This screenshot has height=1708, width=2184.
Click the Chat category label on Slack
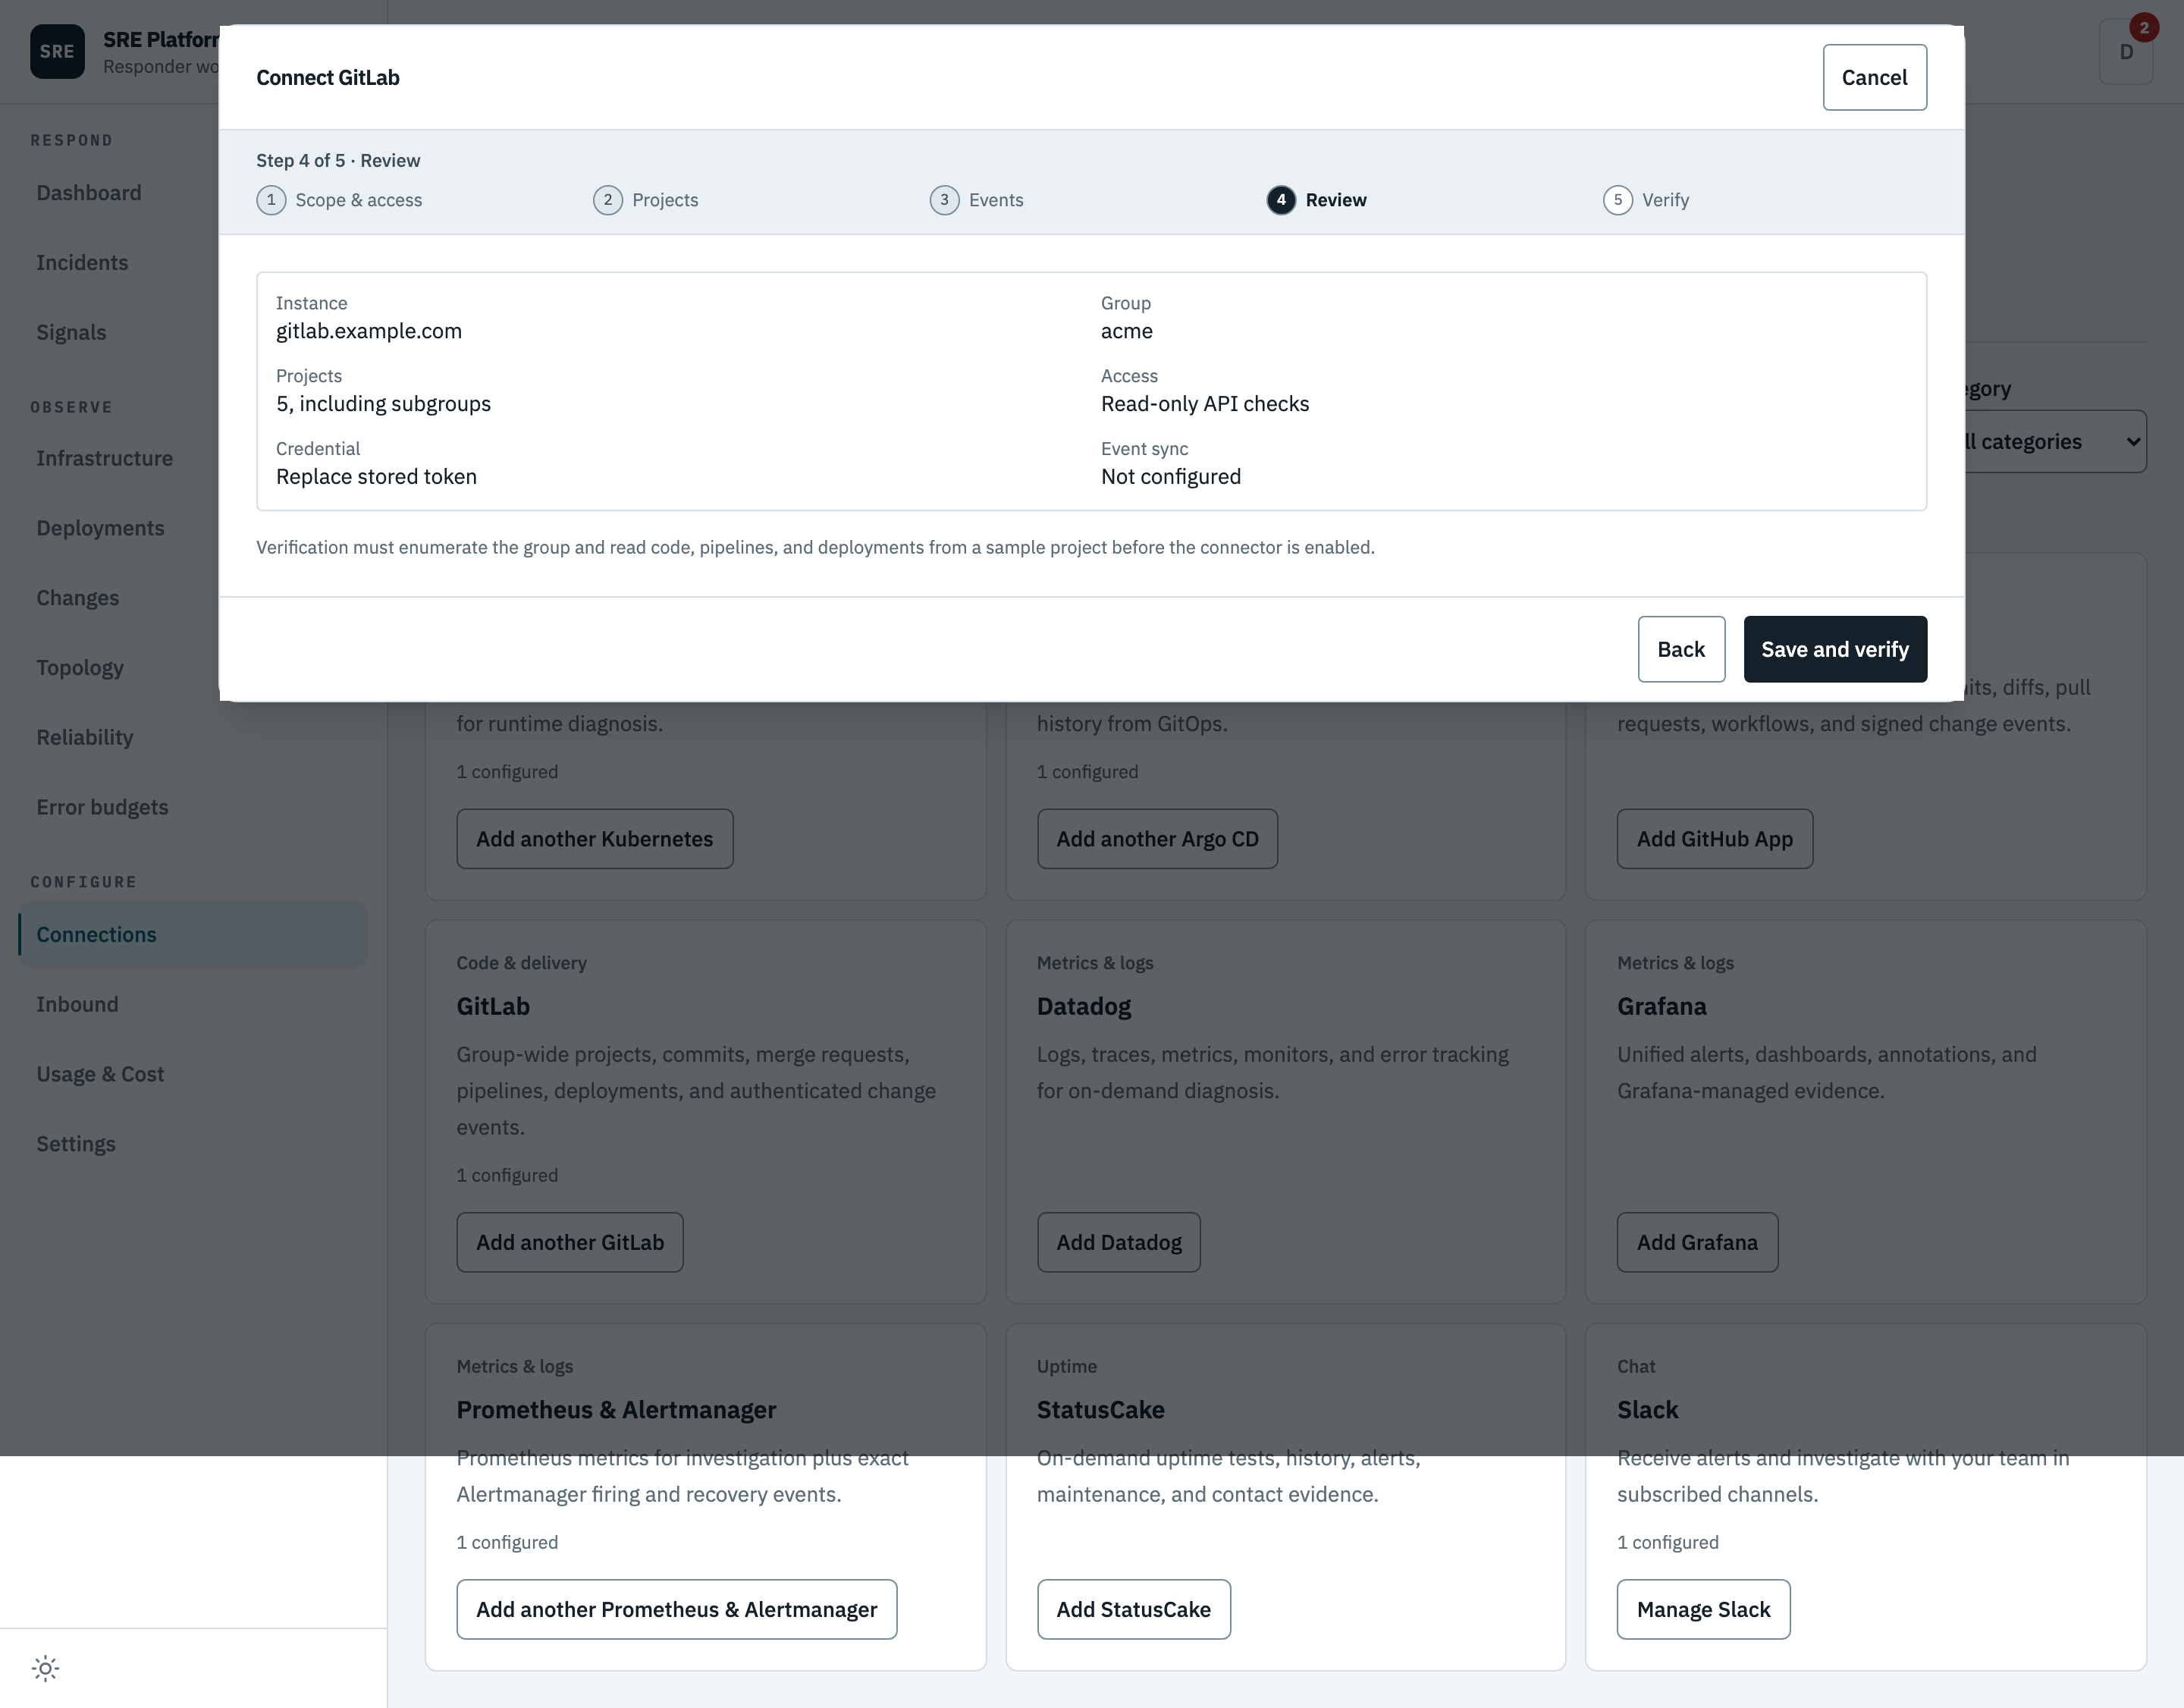(x=1635, y=1366)
